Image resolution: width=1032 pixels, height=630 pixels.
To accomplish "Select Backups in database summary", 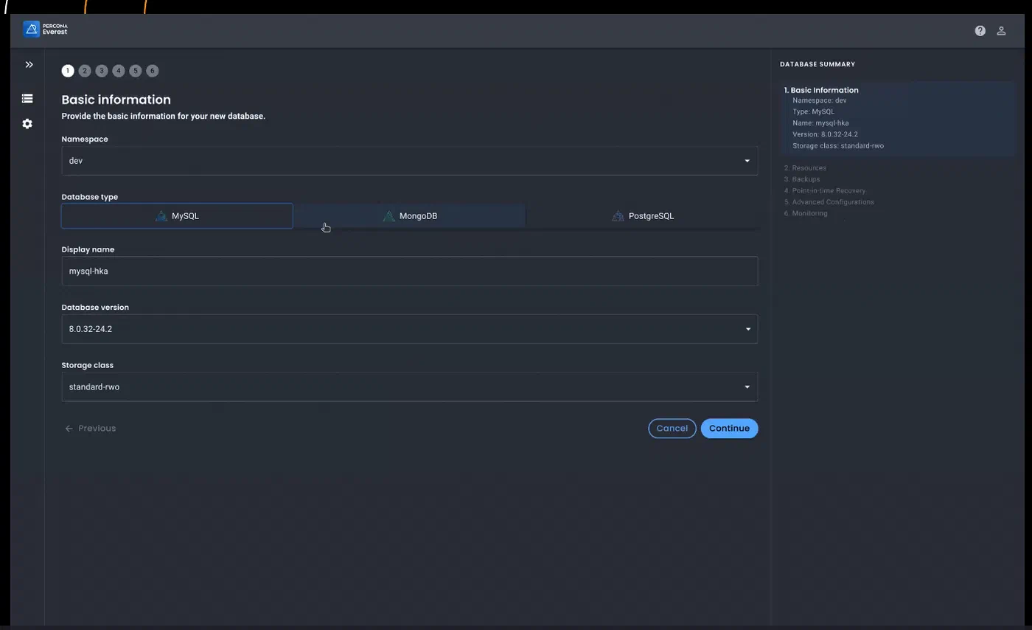I will [x=802, y=179].
